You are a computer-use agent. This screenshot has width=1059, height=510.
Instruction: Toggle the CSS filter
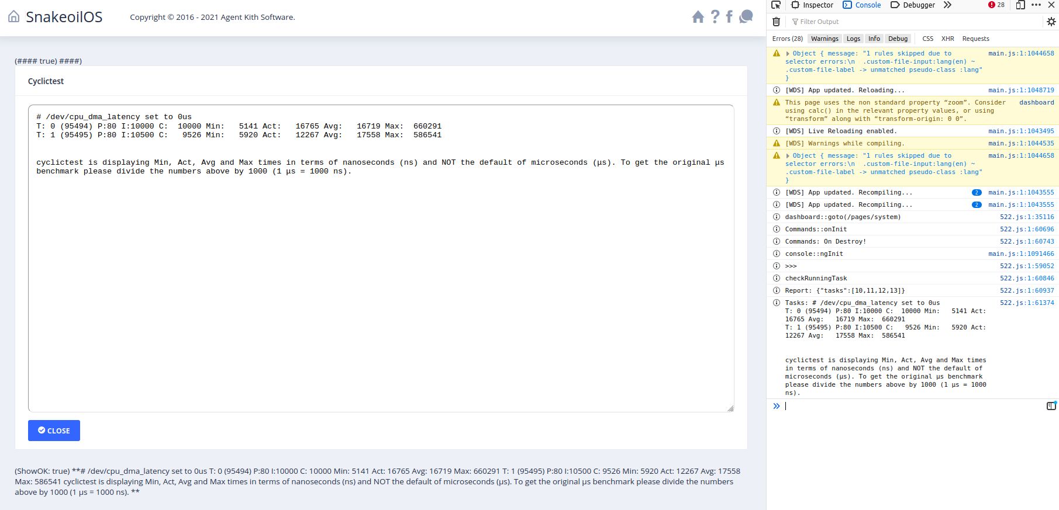(928, 39)
